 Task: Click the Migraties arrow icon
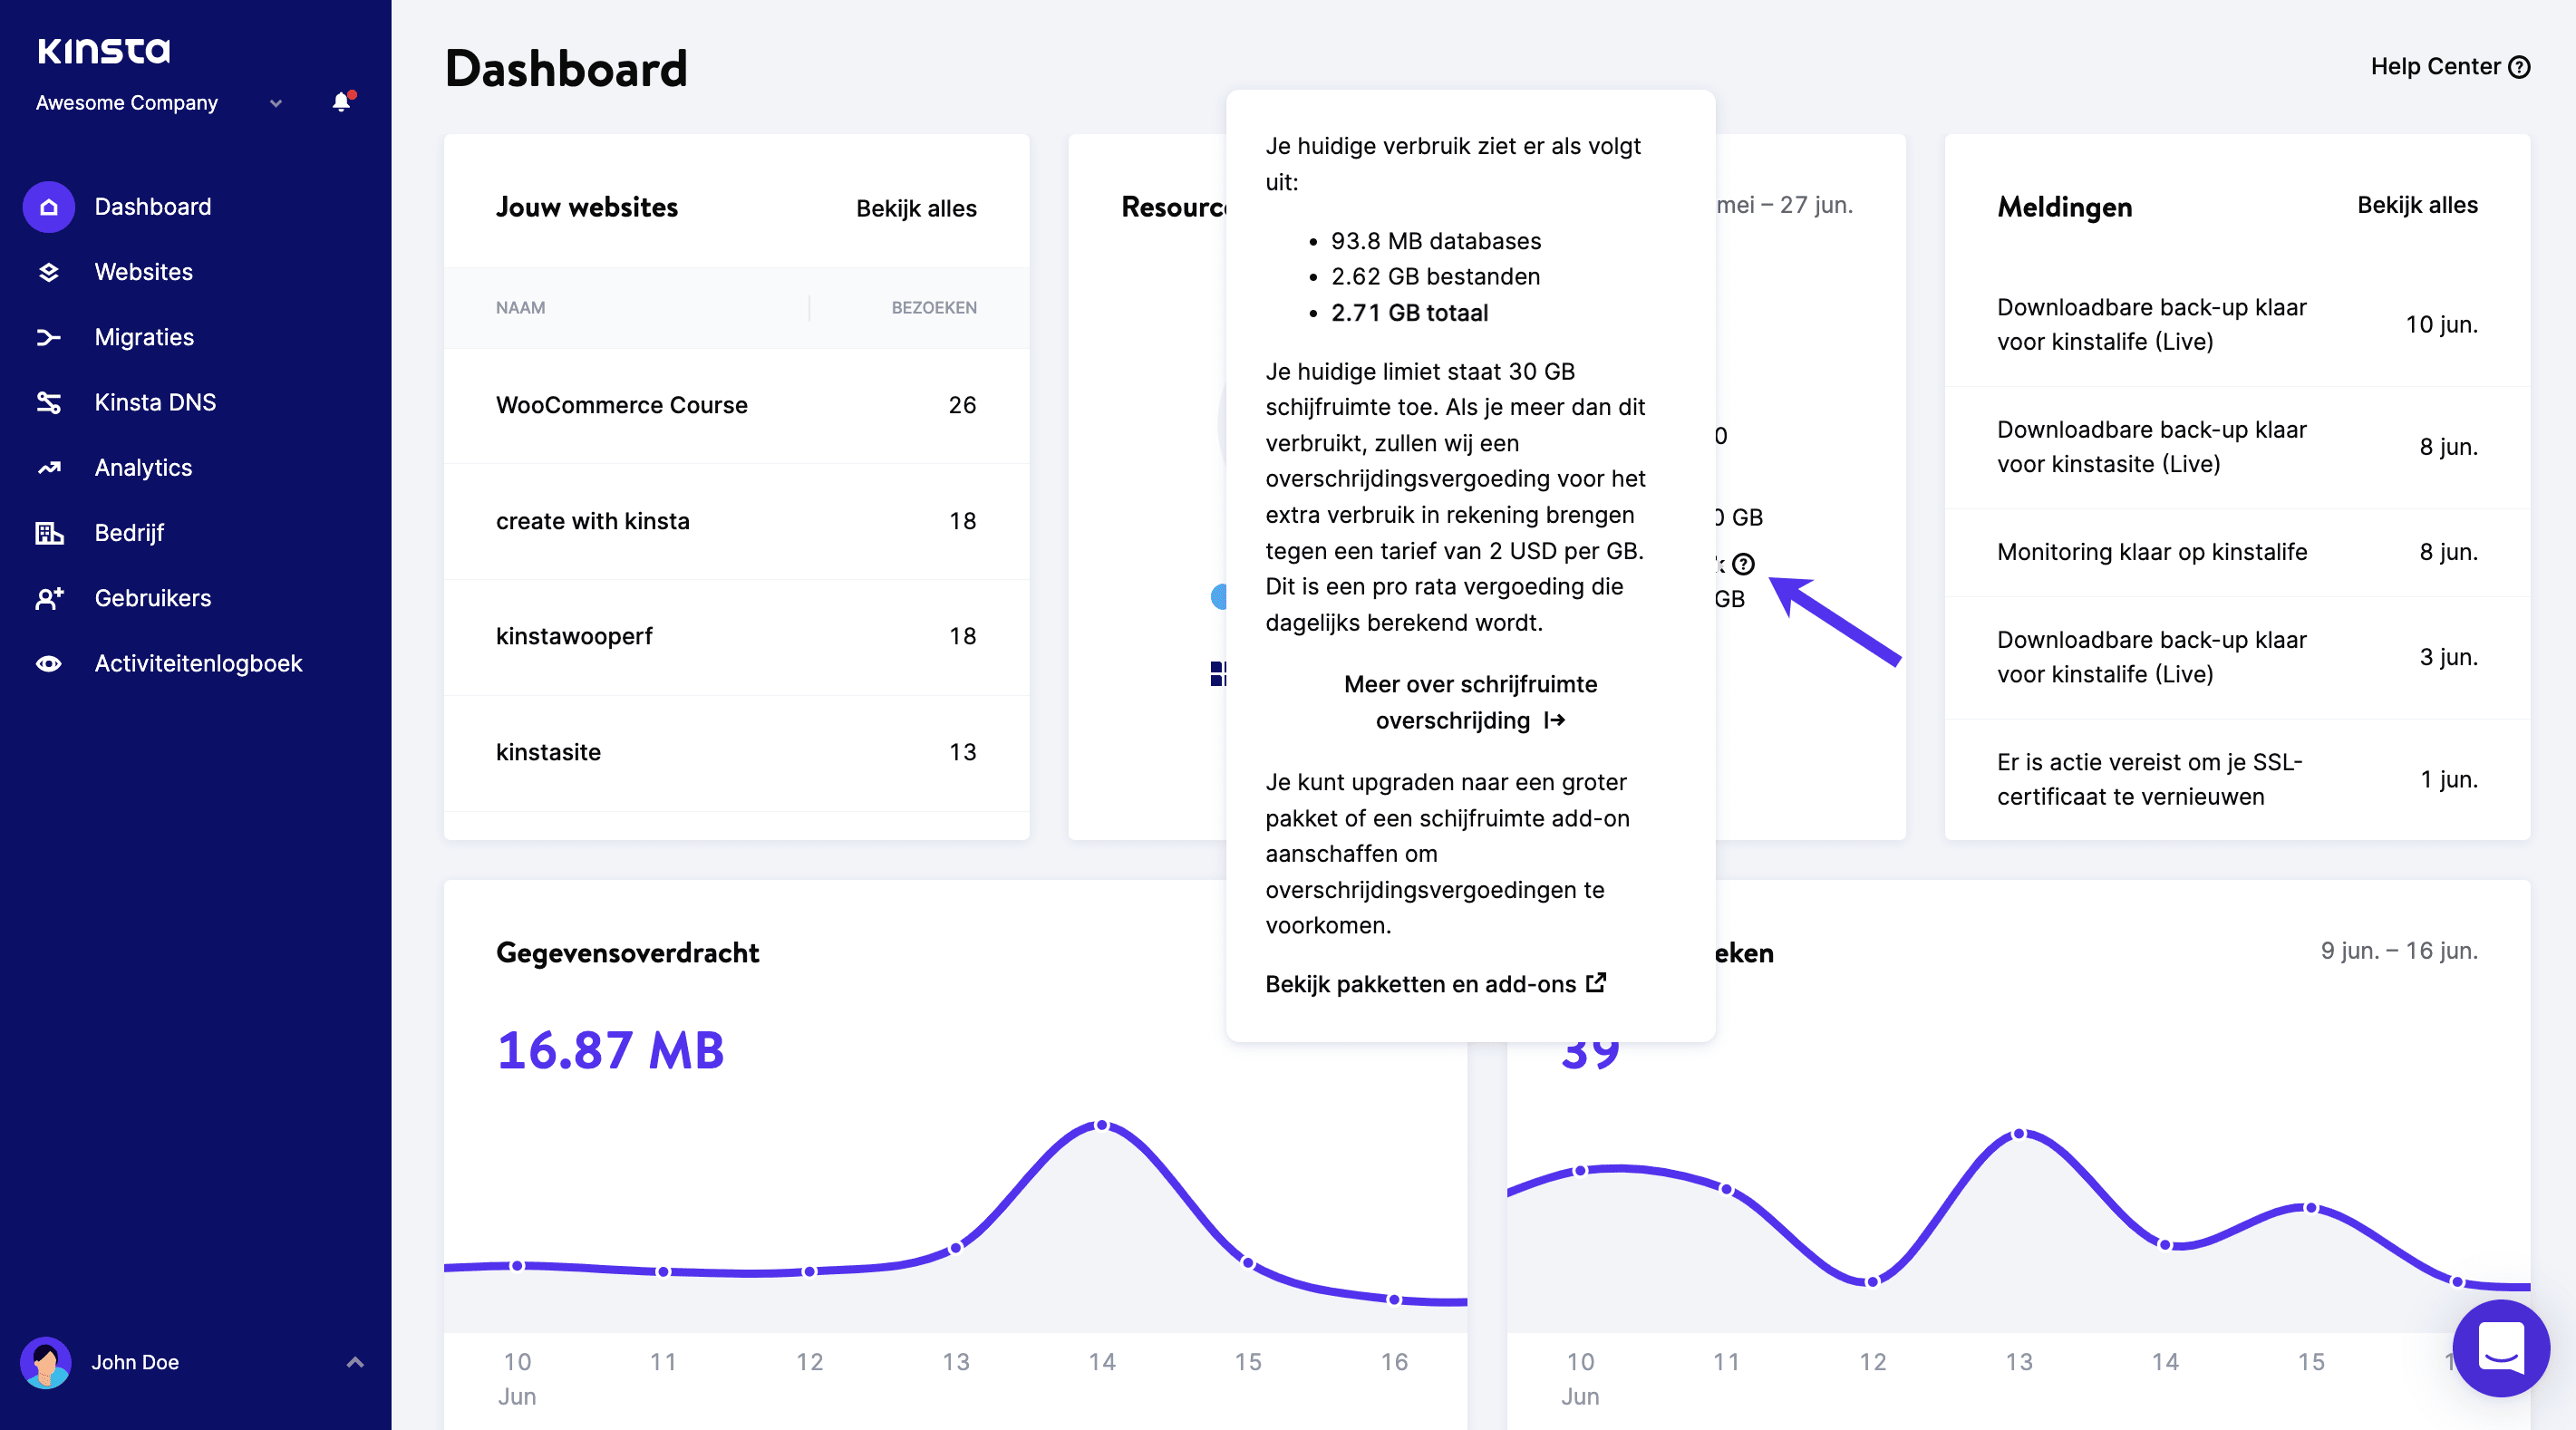point(49,337)
